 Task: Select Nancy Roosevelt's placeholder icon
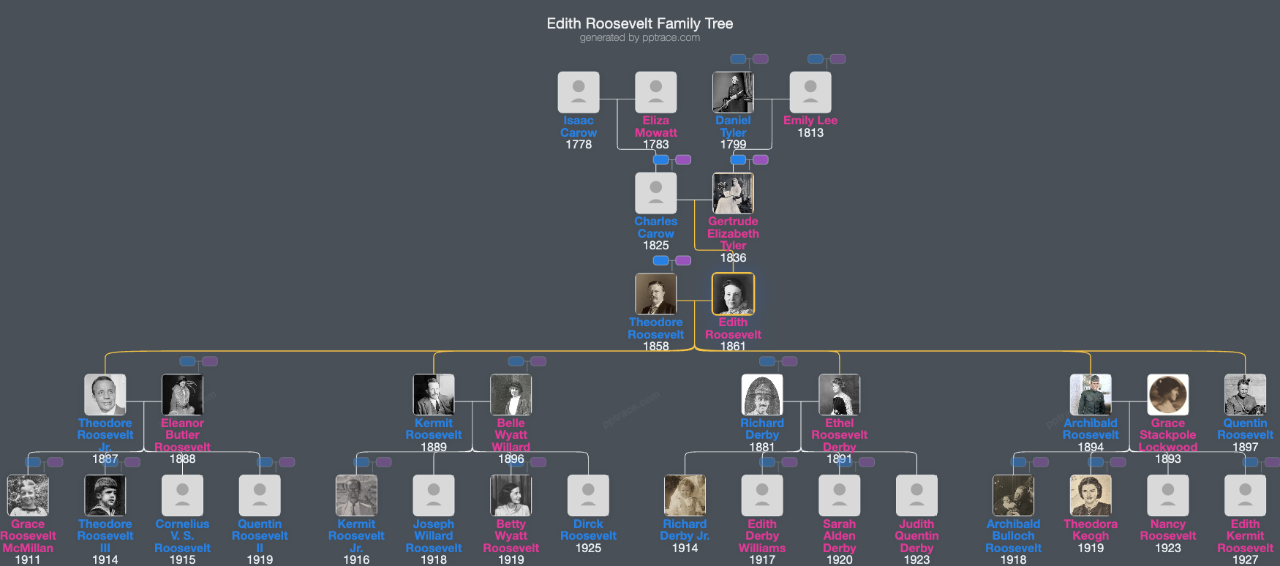tap(1168, 496)
